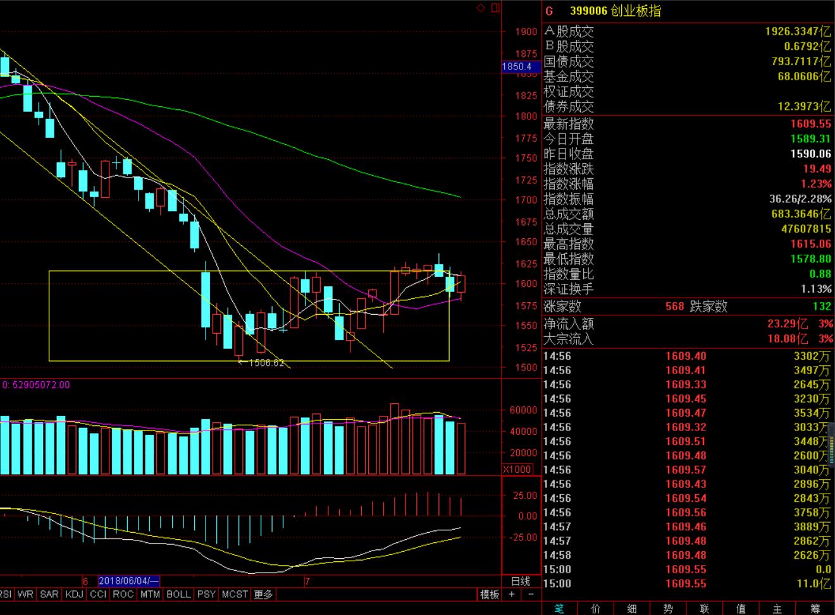Click the 1506.62 low price annotation

(266, 363)
